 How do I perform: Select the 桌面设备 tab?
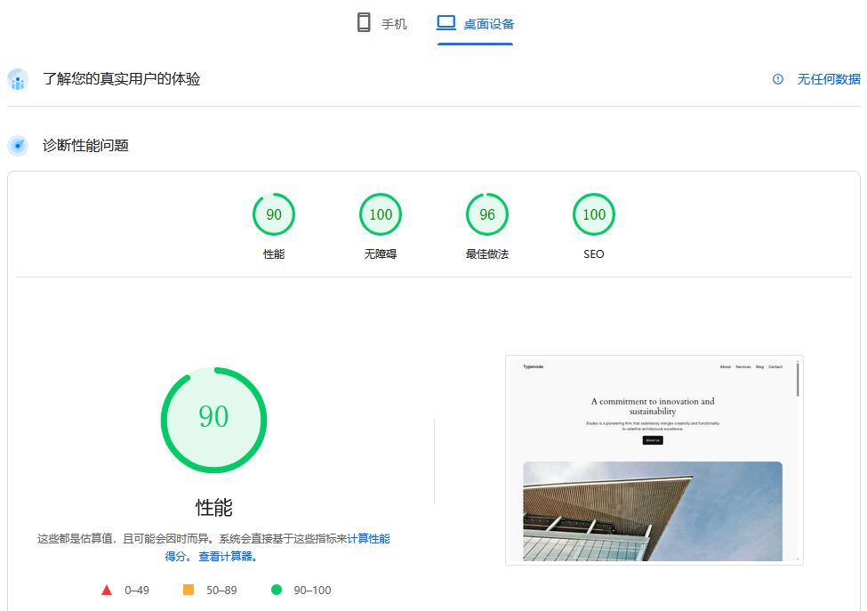[x=488, y=24]
